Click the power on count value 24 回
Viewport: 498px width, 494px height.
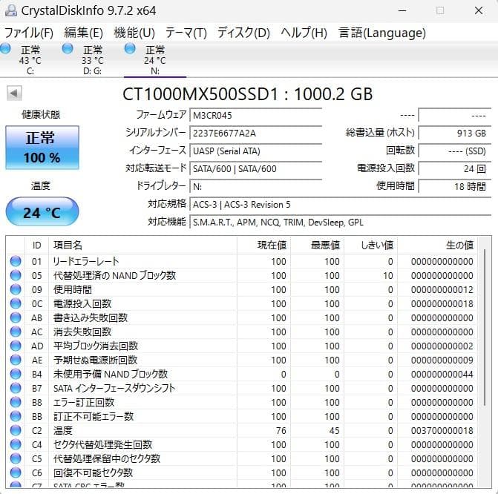pyautogui.click(x=455, y=168)
